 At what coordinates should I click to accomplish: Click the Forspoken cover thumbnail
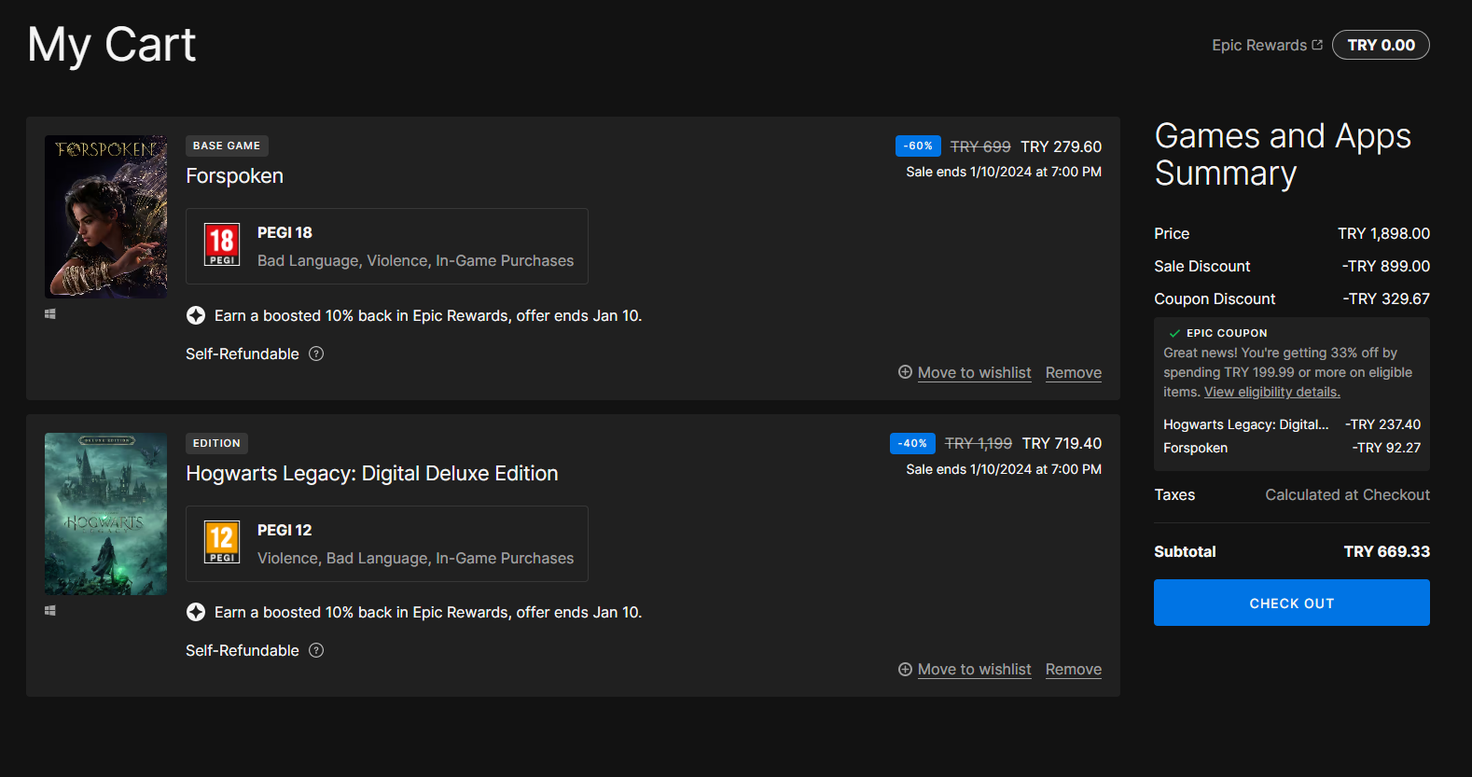point(106,216)
